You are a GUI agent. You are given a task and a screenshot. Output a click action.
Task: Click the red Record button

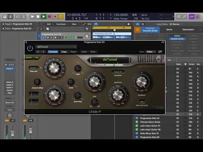pyautogui.click(x=49, y=16)
